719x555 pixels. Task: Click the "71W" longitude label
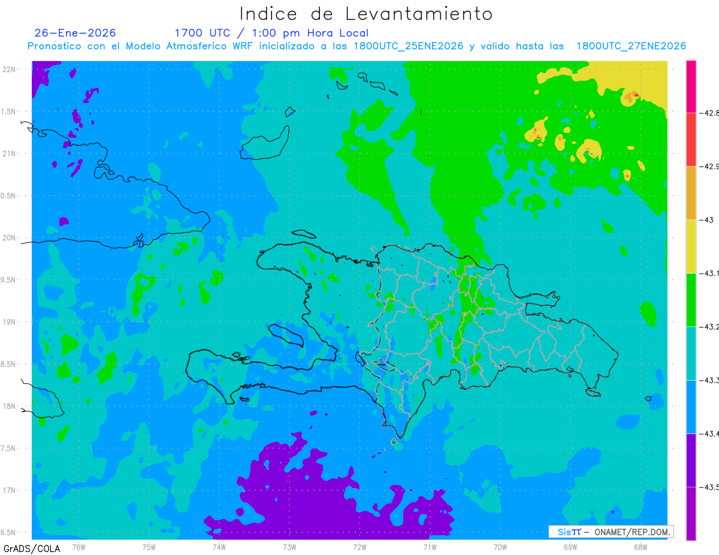click(430, 547)
